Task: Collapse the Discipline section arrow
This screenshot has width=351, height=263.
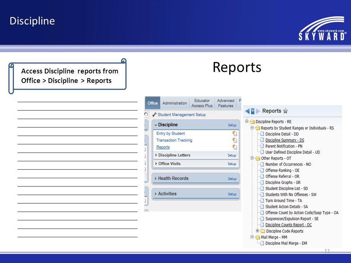Action: 156,125
